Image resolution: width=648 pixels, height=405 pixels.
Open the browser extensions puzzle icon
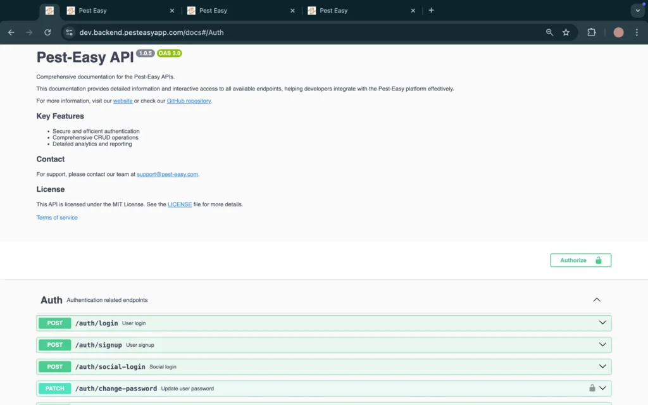click(592, 32)
